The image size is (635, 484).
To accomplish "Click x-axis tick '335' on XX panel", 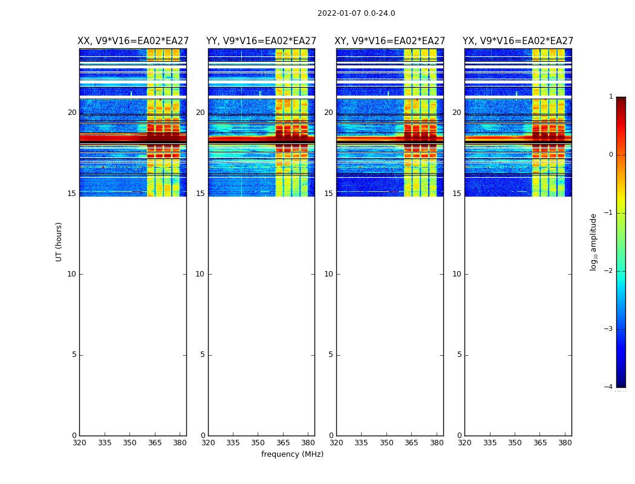I will [105, 443].
